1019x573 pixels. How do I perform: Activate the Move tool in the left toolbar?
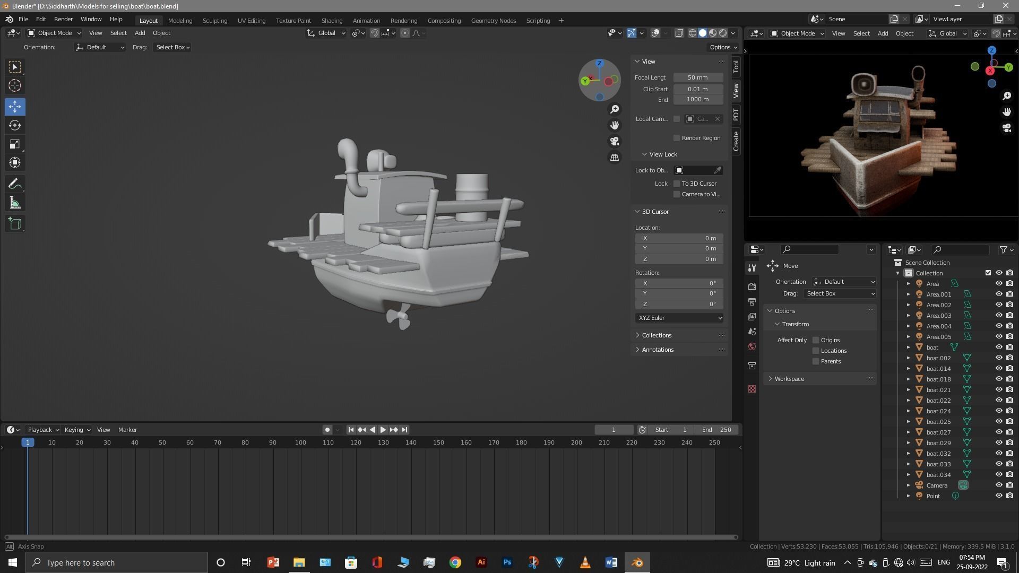pyautogui.click(x=15, y=107)
